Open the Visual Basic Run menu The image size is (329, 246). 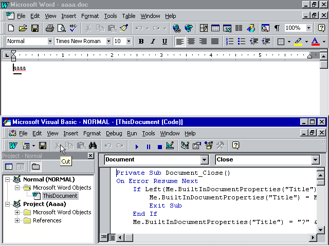[132, 133]
